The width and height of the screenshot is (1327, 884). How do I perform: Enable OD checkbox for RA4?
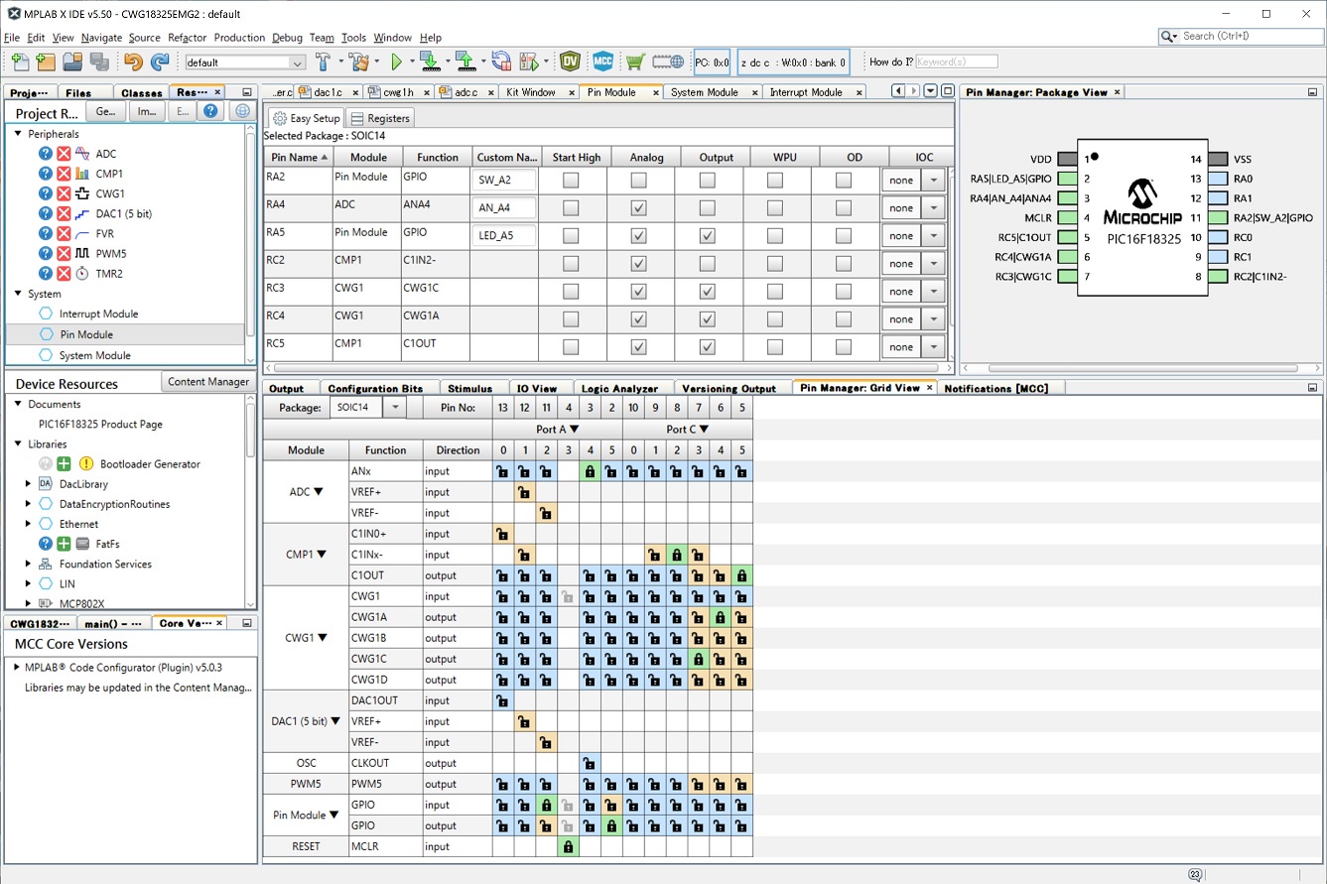tap(844, 208)
